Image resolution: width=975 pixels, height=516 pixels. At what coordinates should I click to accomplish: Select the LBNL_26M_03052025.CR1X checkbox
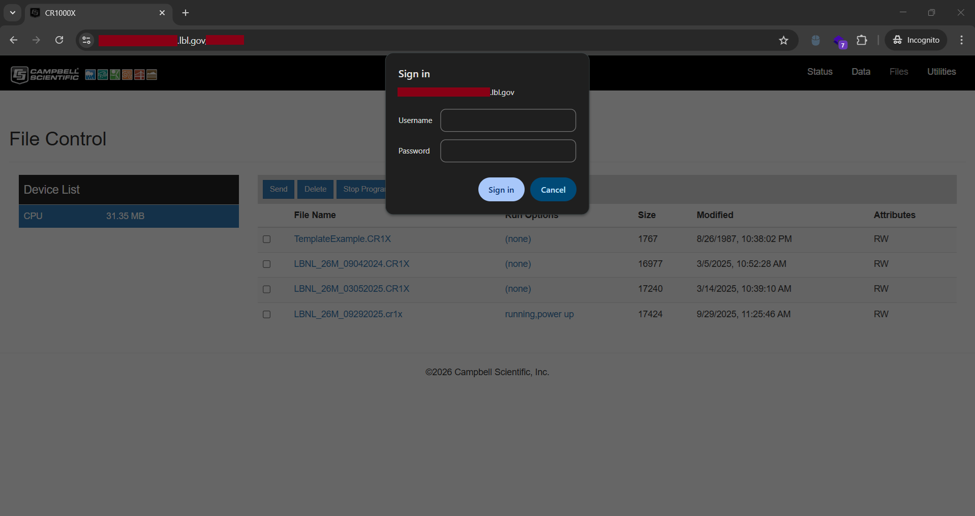(x=266, y=289)
